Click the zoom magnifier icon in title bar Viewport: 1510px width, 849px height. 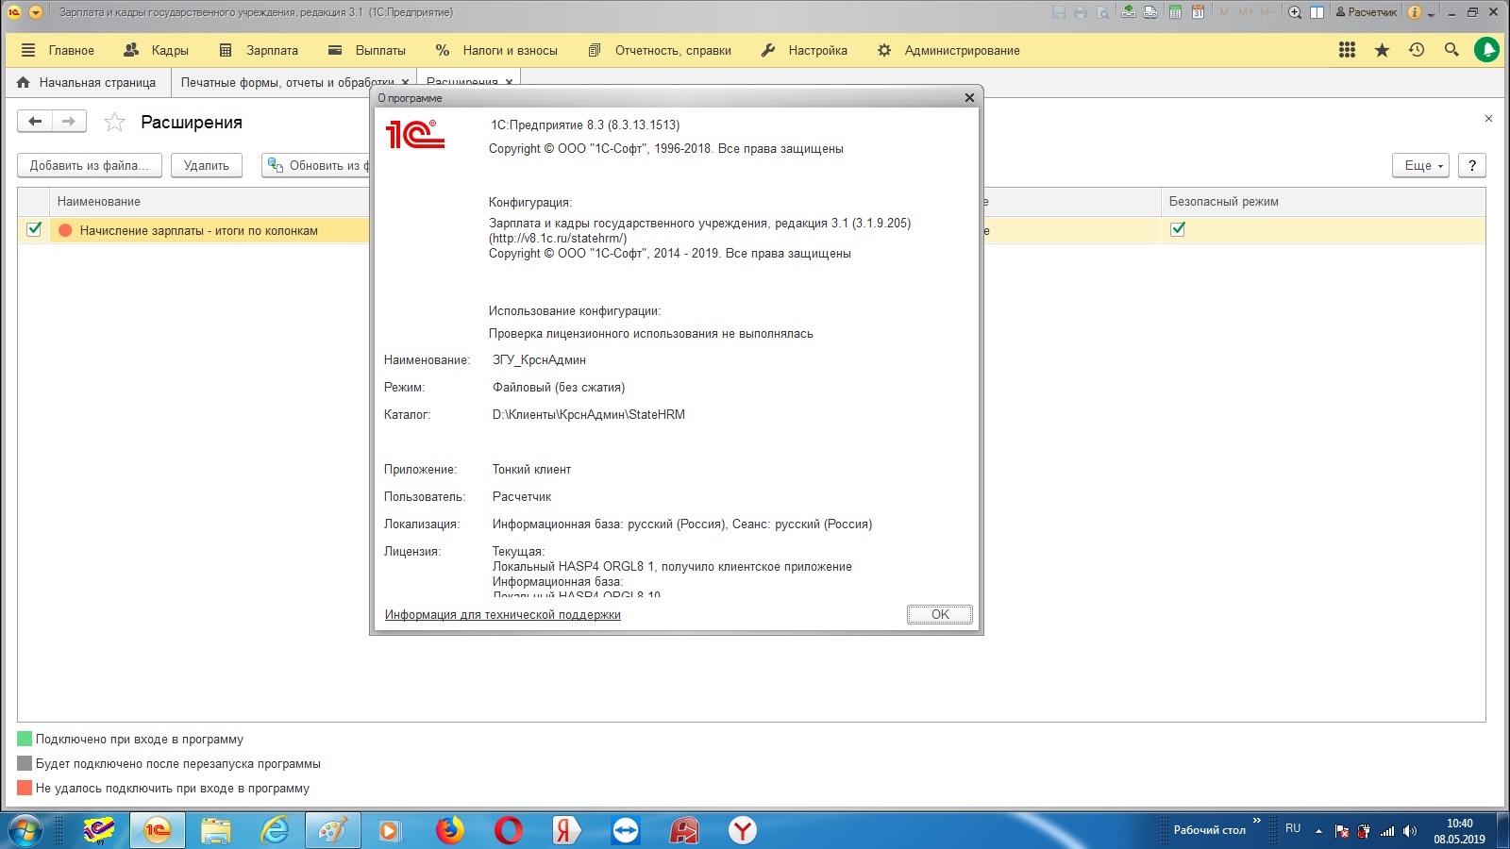click(1295, 12)
